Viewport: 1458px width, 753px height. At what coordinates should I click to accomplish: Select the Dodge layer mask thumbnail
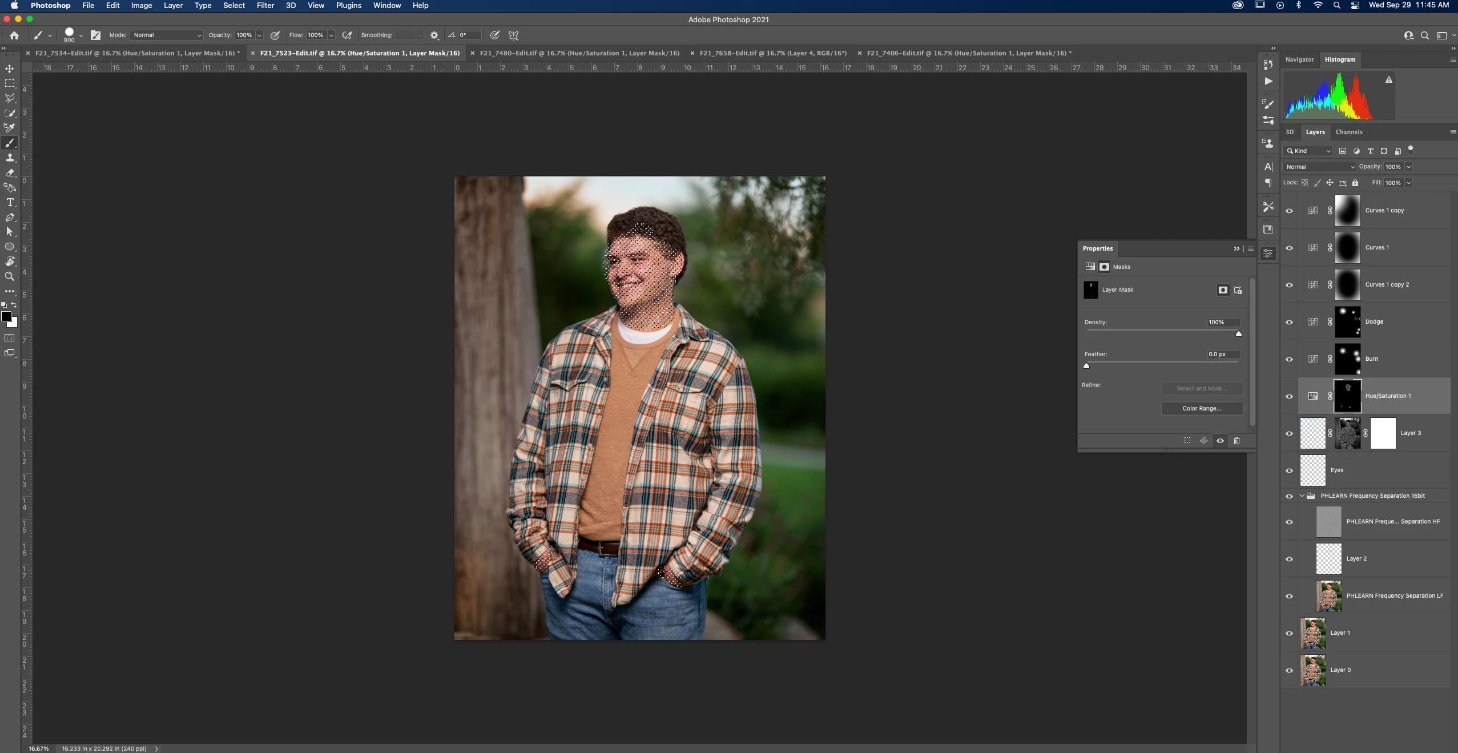tap(1347, 322)
